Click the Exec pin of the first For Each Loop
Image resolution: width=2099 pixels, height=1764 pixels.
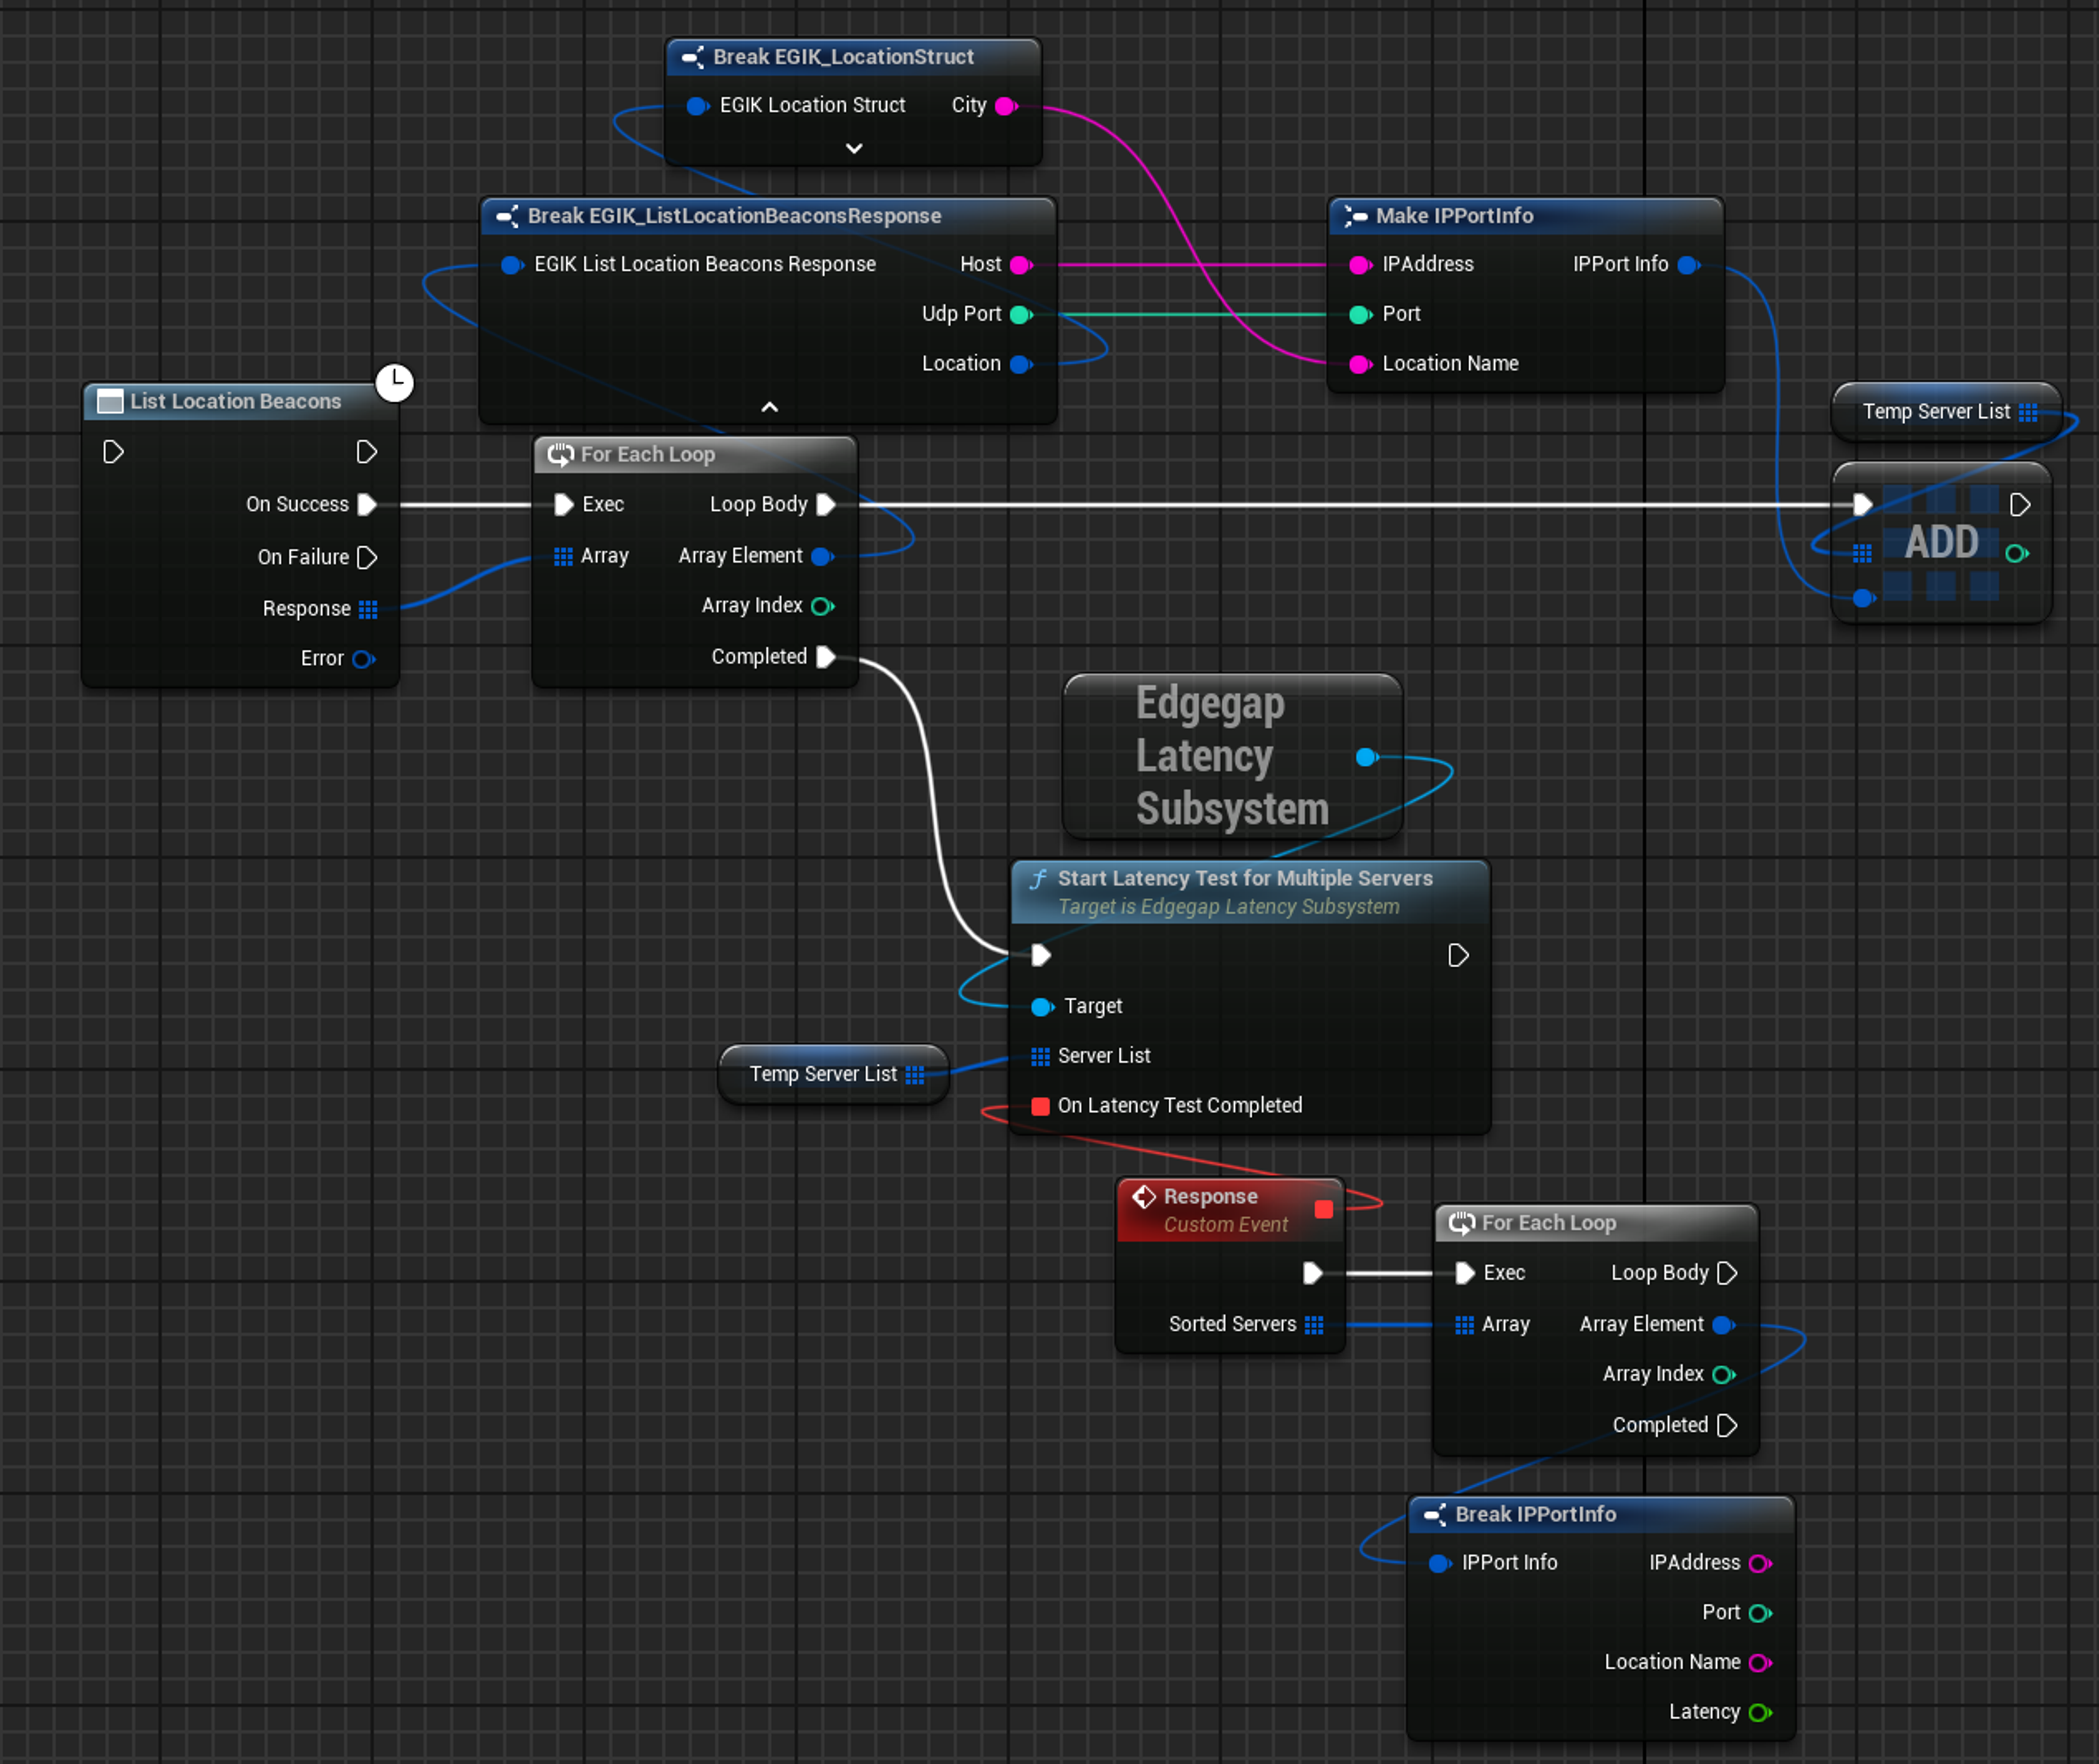pos(563,505)
